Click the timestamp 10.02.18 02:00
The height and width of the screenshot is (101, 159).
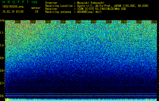[13, 12]
